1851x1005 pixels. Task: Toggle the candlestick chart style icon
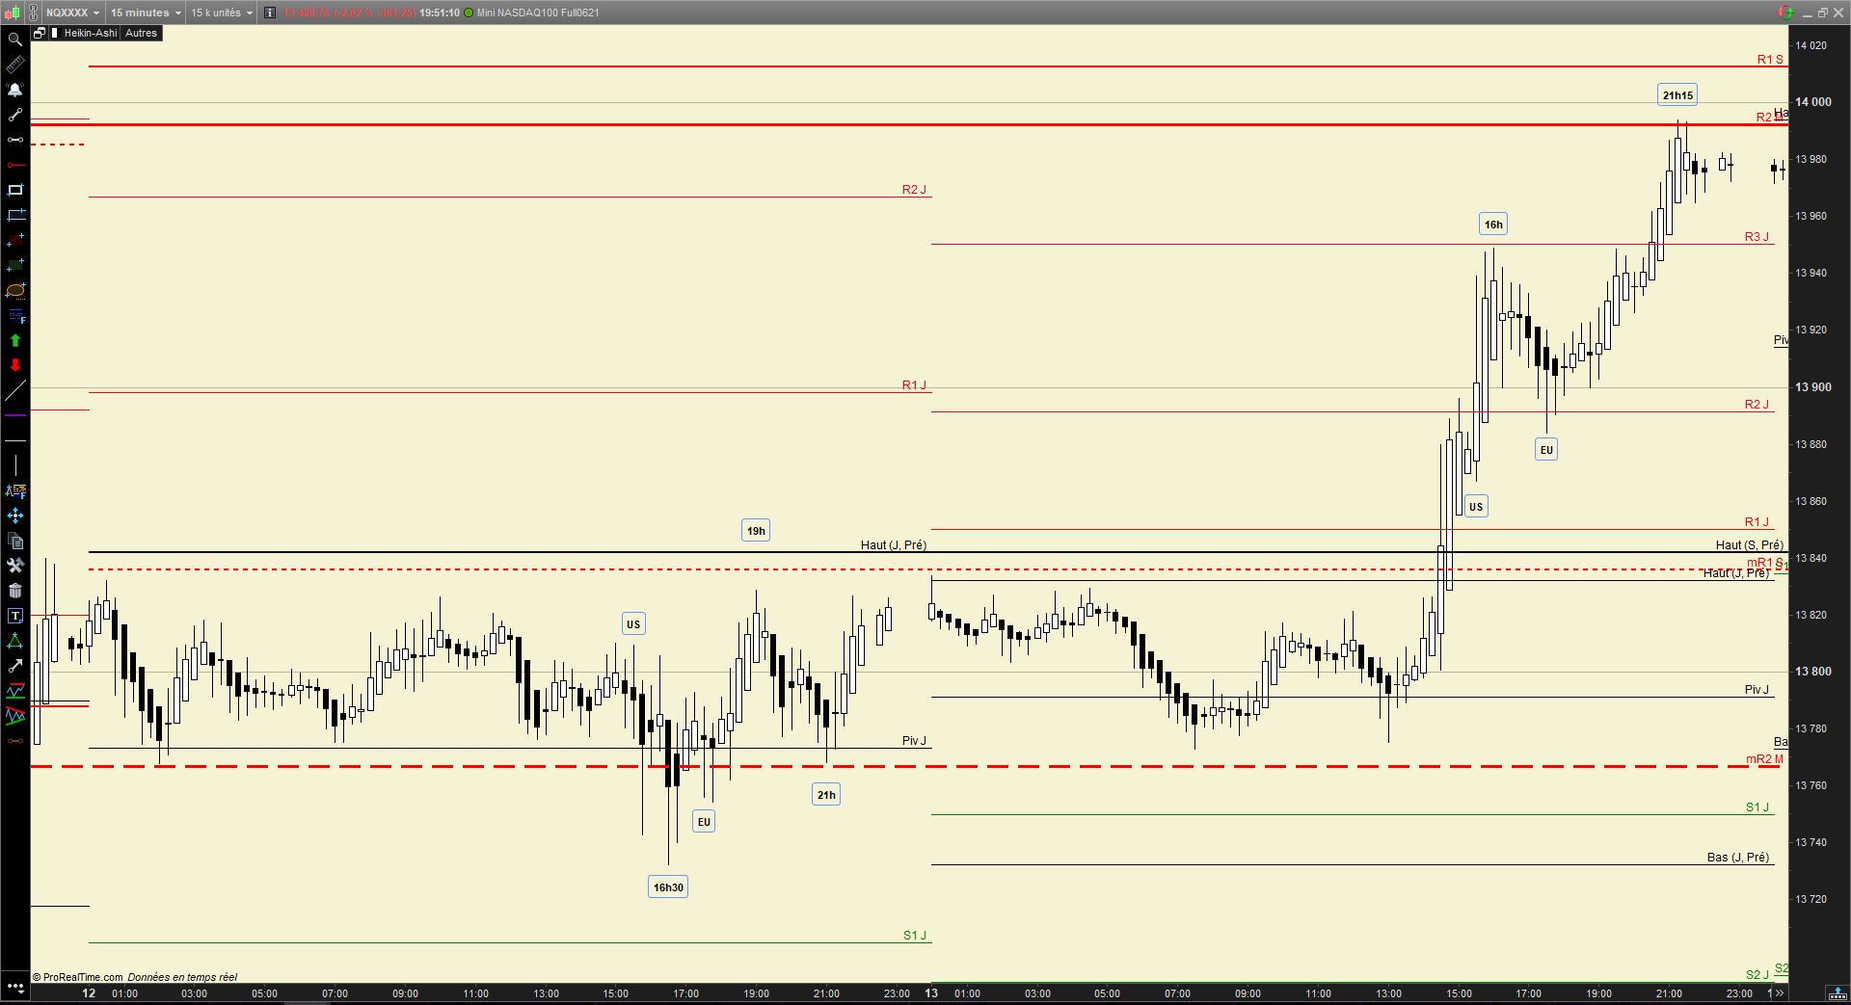point(13,13)
